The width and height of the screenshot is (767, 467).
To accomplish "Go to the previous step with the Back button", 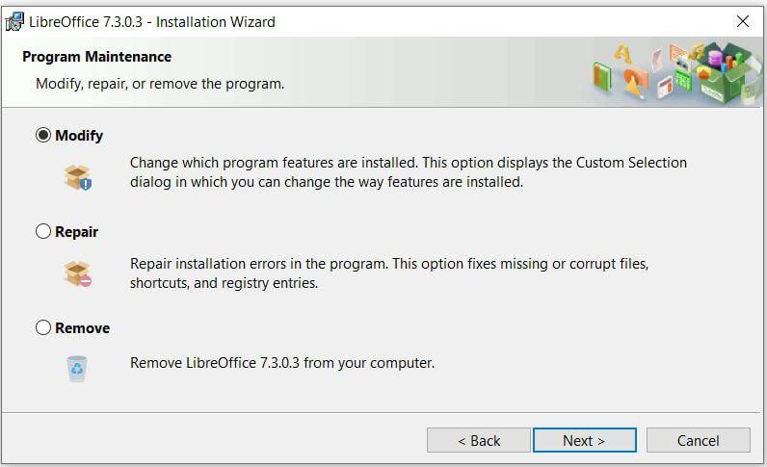I will (478, 441).
